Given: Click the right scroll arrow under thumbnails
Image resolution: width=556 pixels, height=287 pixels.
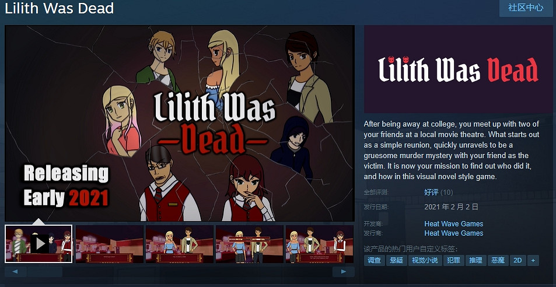Looking at the screenshot, I should 343,272.
